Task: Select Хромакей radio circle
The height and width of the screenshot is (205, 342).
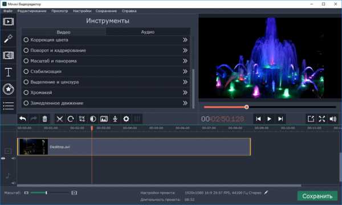Action: pyautogui.click(x=26, y=92)
